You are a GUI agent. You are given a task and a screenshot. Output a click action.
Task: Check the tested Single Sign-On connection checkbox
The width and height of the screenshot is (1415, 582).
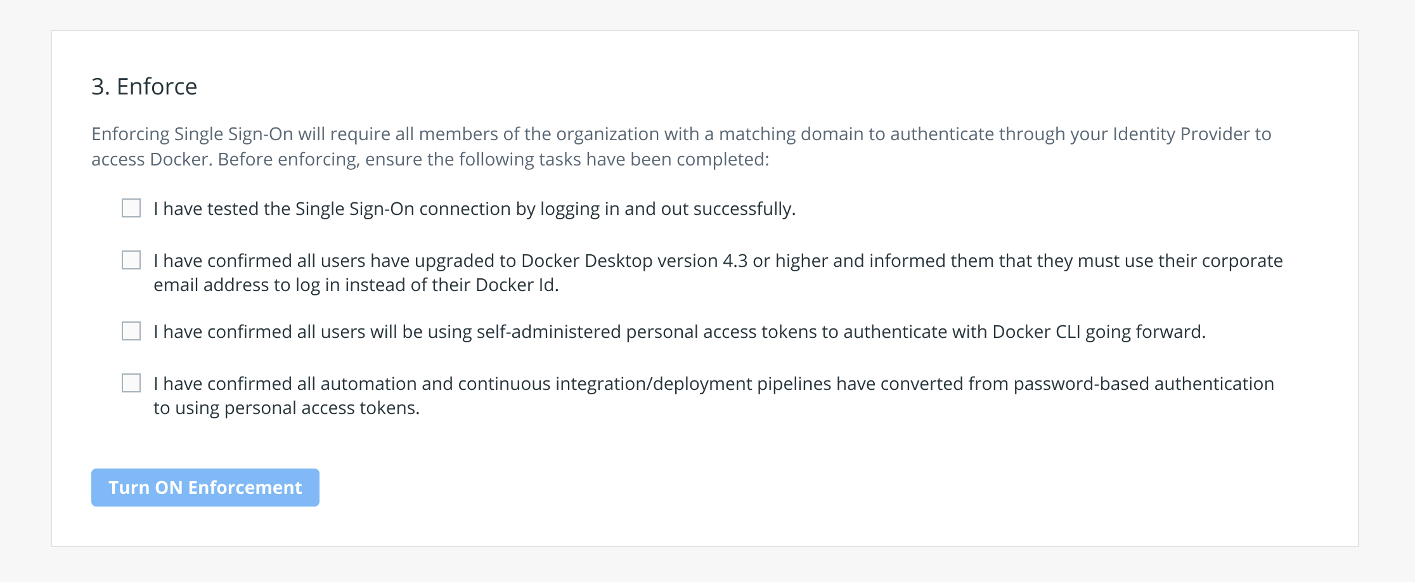[131, 208]
